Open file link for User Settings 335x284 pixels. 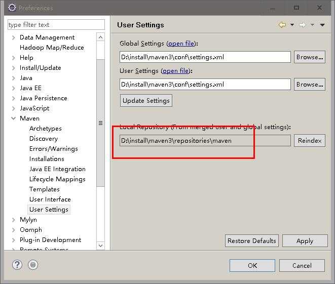point(176,71)
